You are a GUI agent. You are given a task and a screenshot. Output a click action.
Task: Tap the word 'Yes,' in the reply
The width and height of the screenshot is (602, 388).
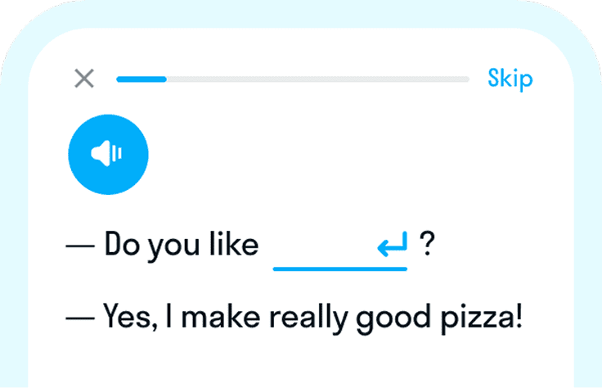[x=131, y=317]
